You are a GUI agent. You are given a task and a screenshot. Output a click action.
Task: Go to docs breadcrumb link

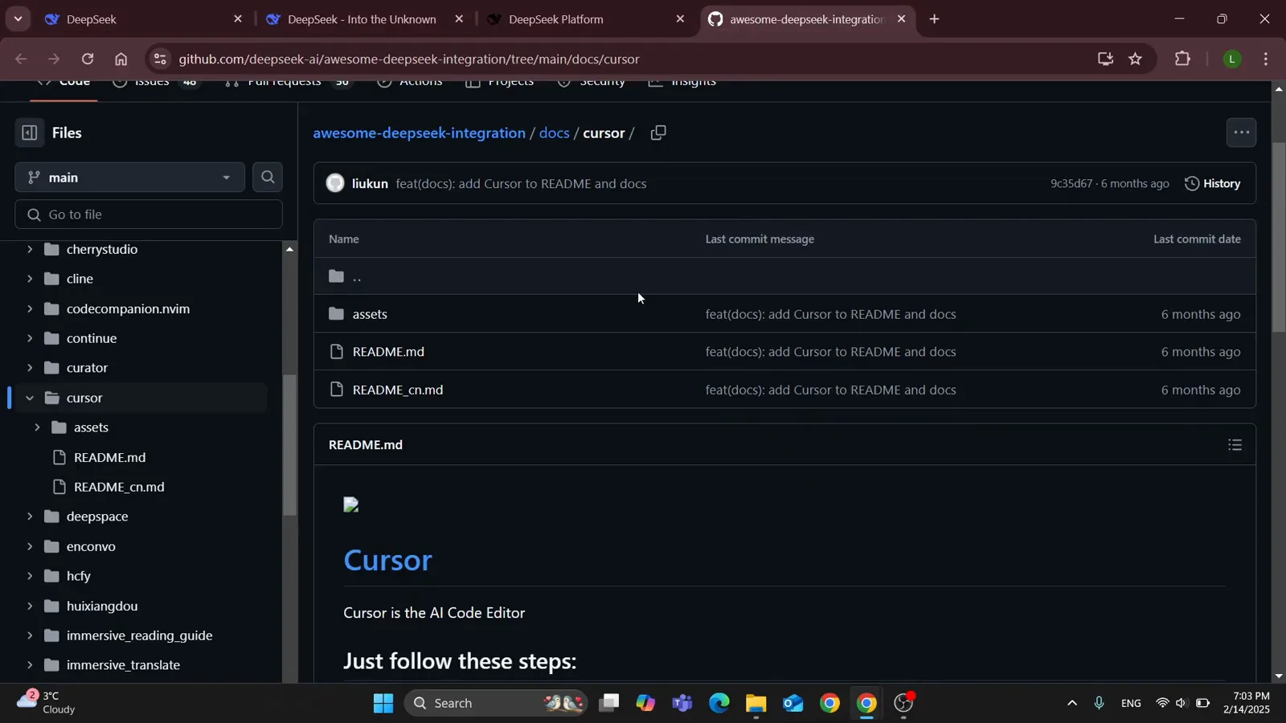(x=554, y=133)
